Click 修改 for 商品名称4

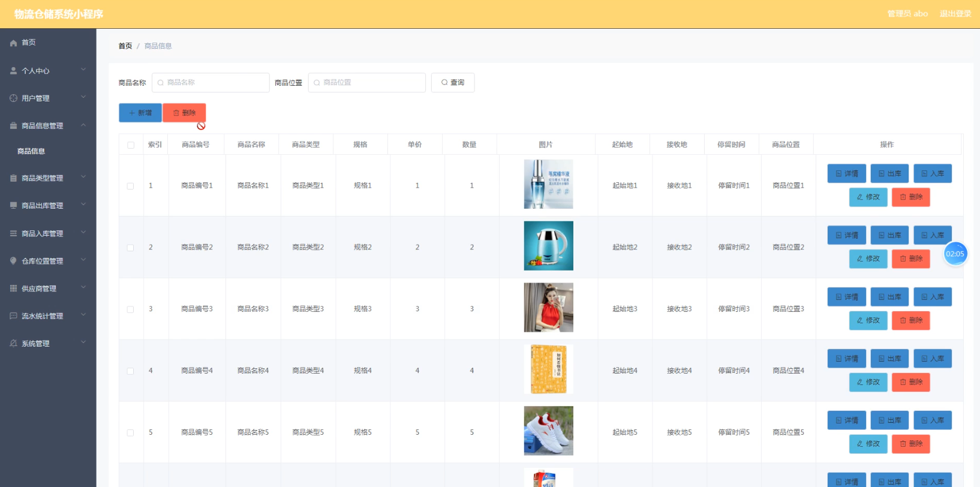point(868,382)
